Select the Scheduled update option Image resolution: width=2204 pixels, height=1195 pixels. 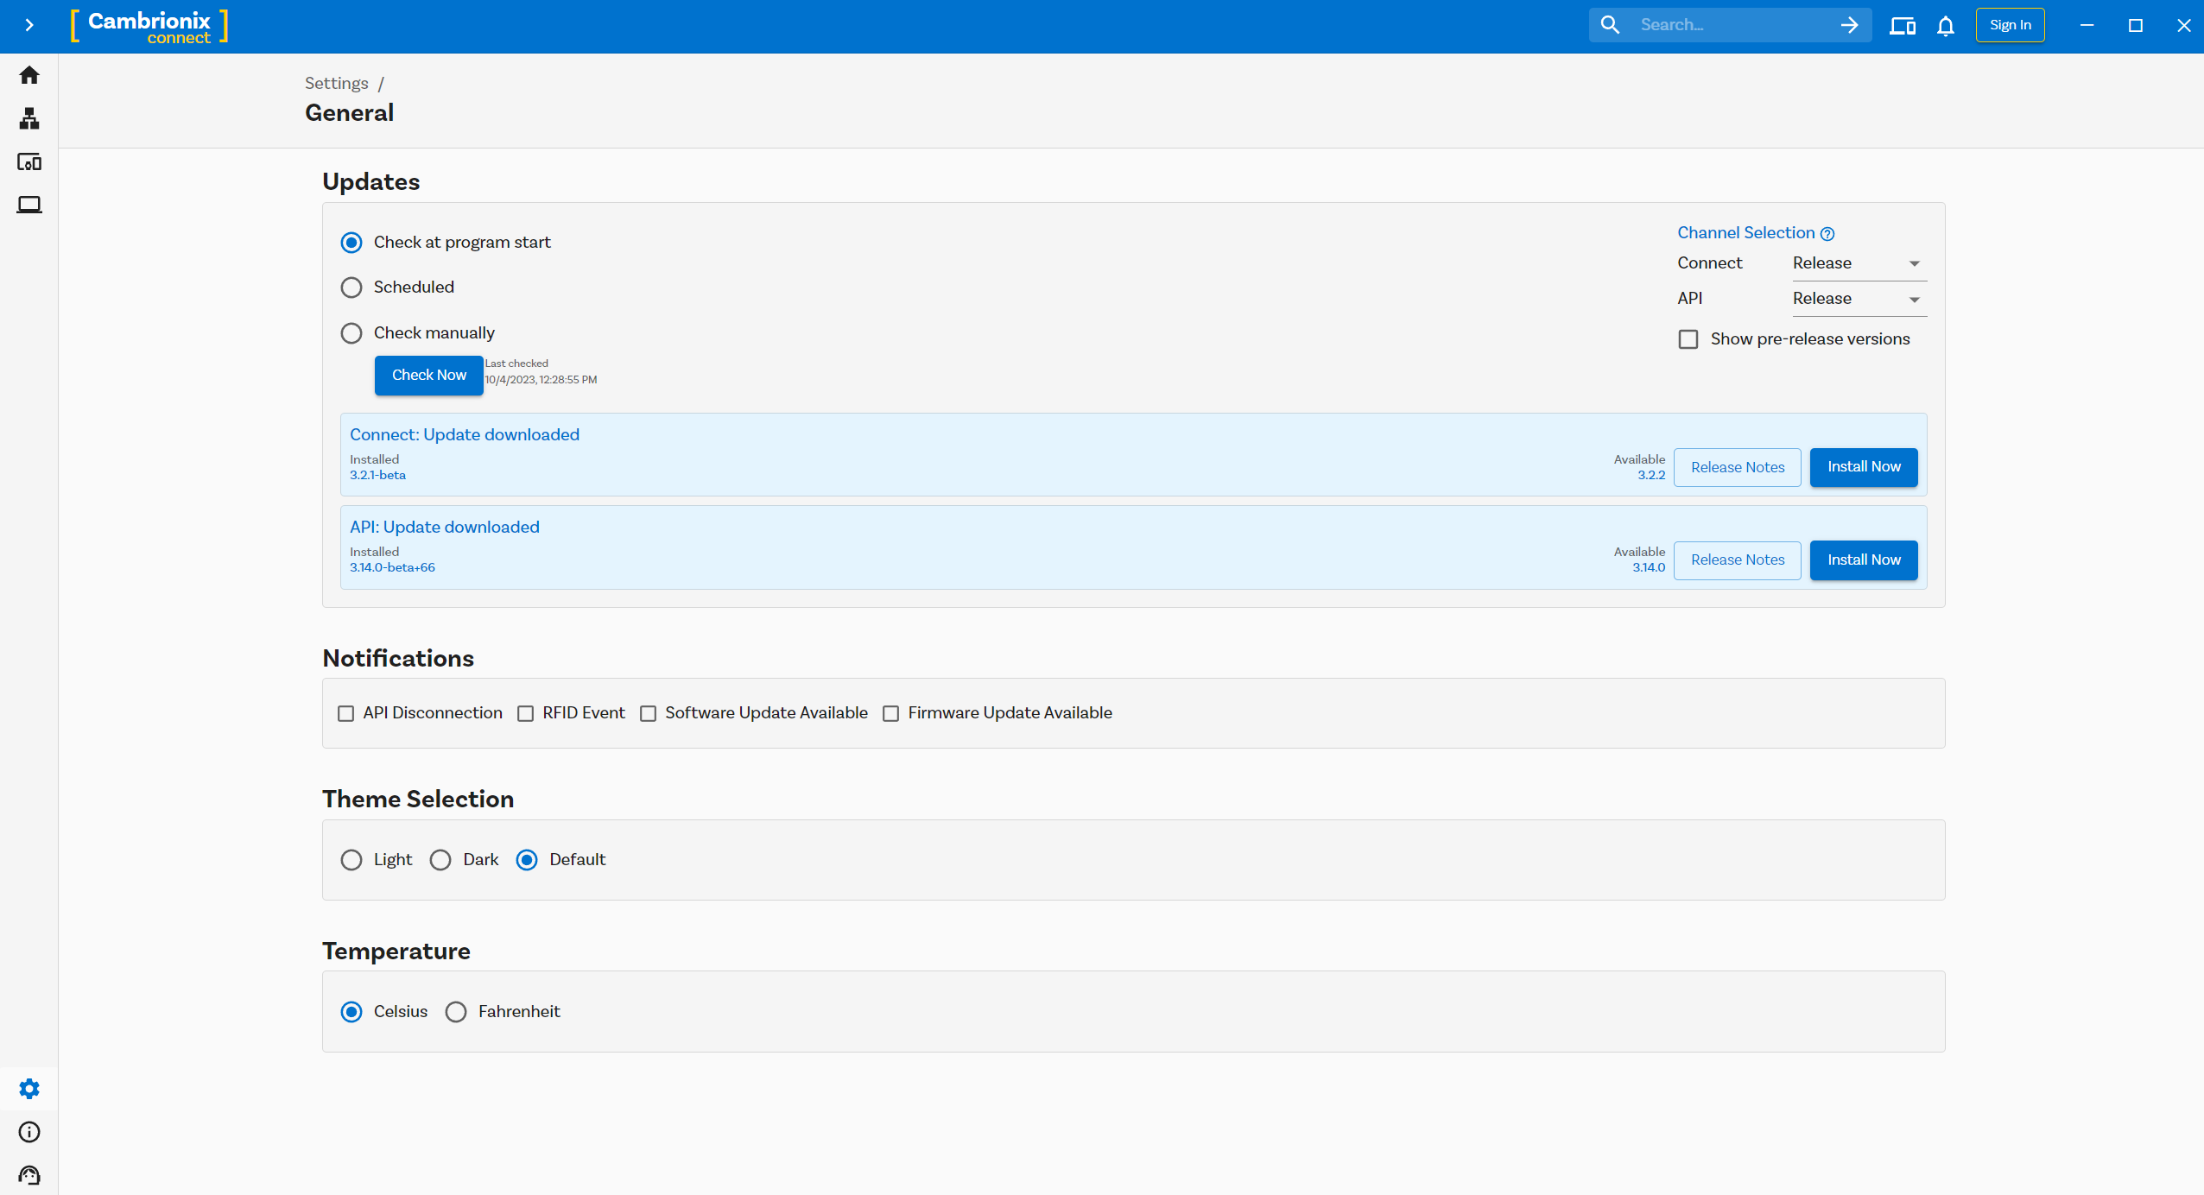click(351, 288)
